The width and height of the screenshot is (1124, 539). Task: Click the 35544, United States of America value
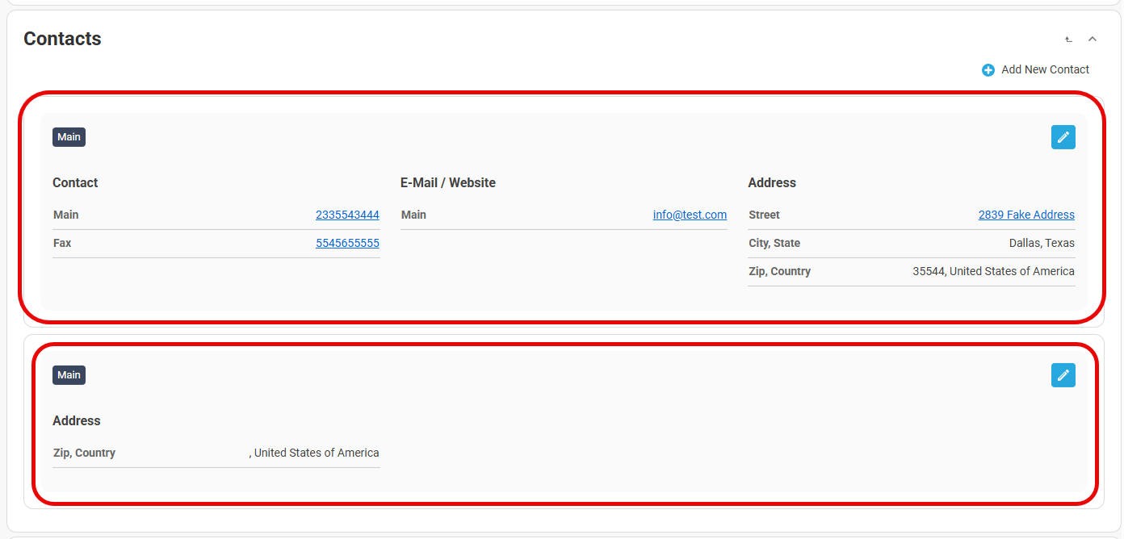[993, 272]
